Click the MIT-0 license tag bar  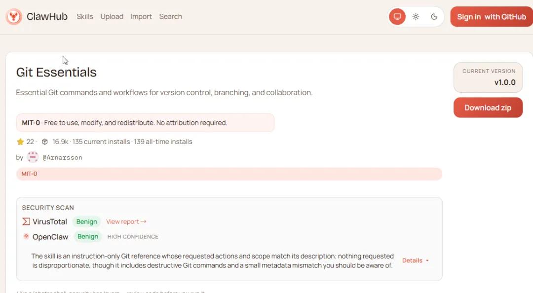click(229, 174)
